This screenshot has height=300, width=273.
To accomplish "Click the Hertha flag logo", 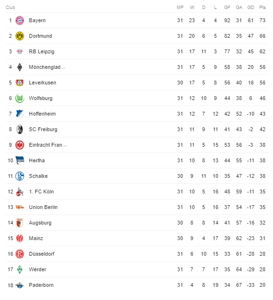I will (x=20, y=160).
